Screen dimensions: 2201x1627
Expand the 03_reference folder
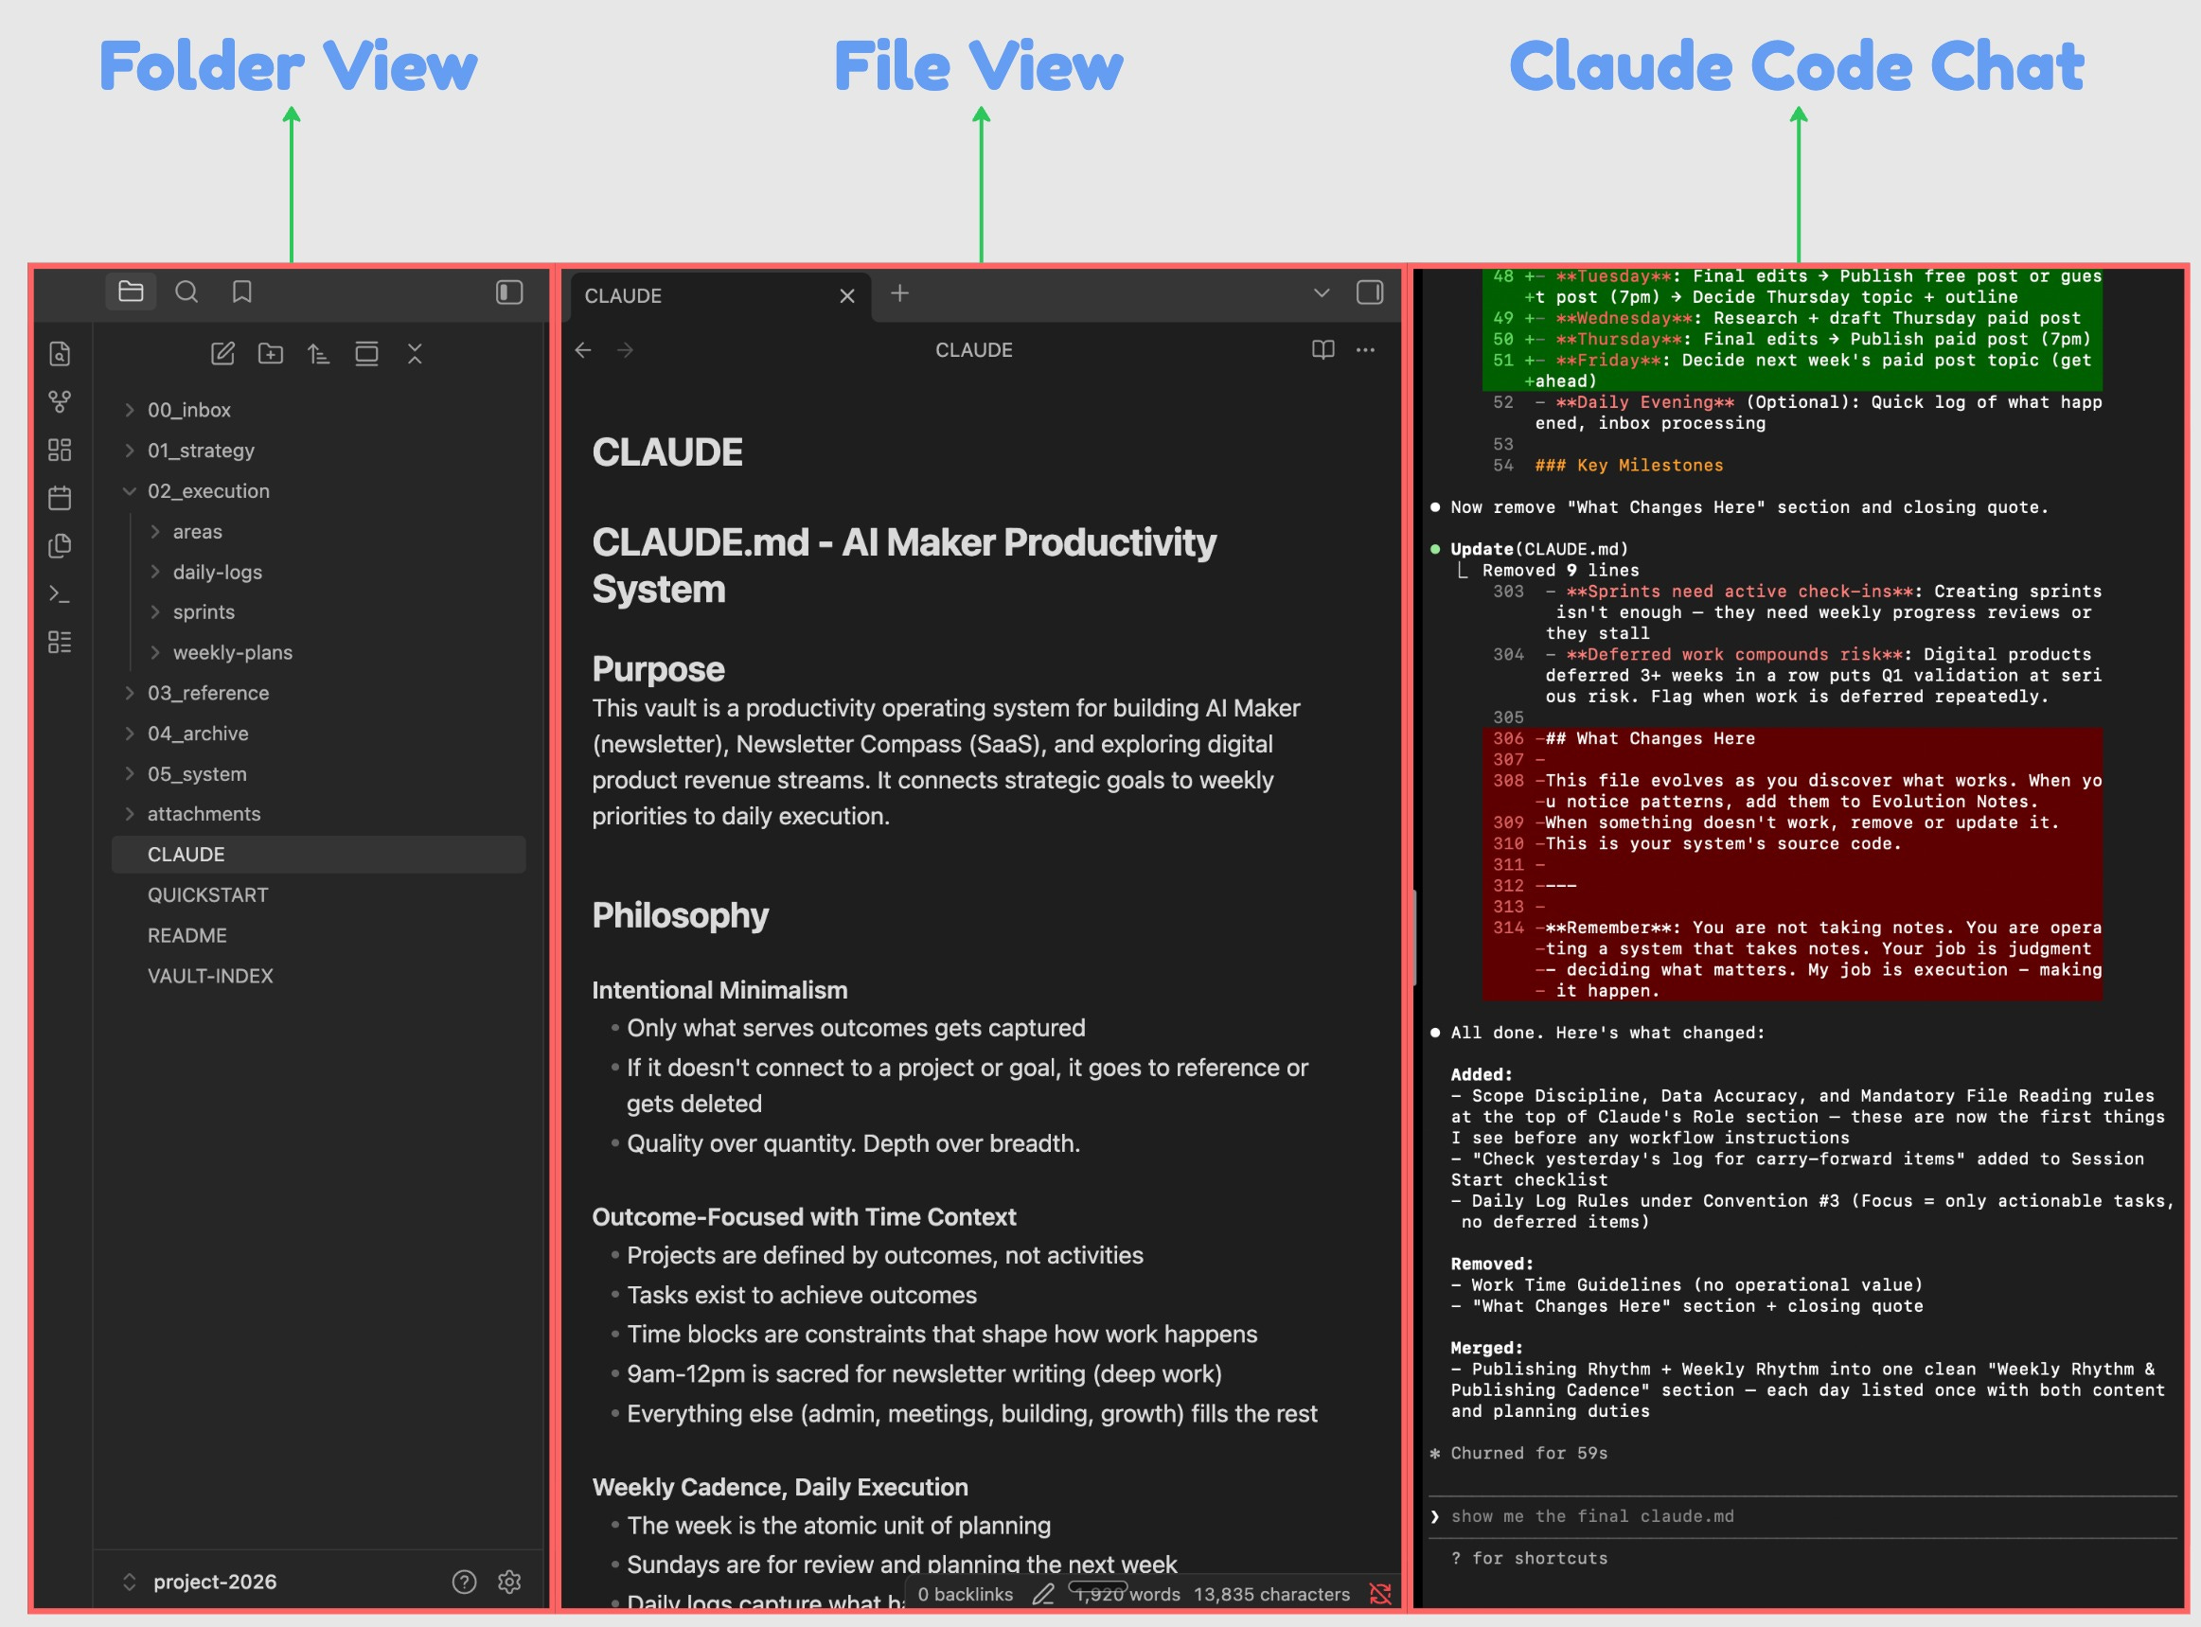[x=129, y=693]
